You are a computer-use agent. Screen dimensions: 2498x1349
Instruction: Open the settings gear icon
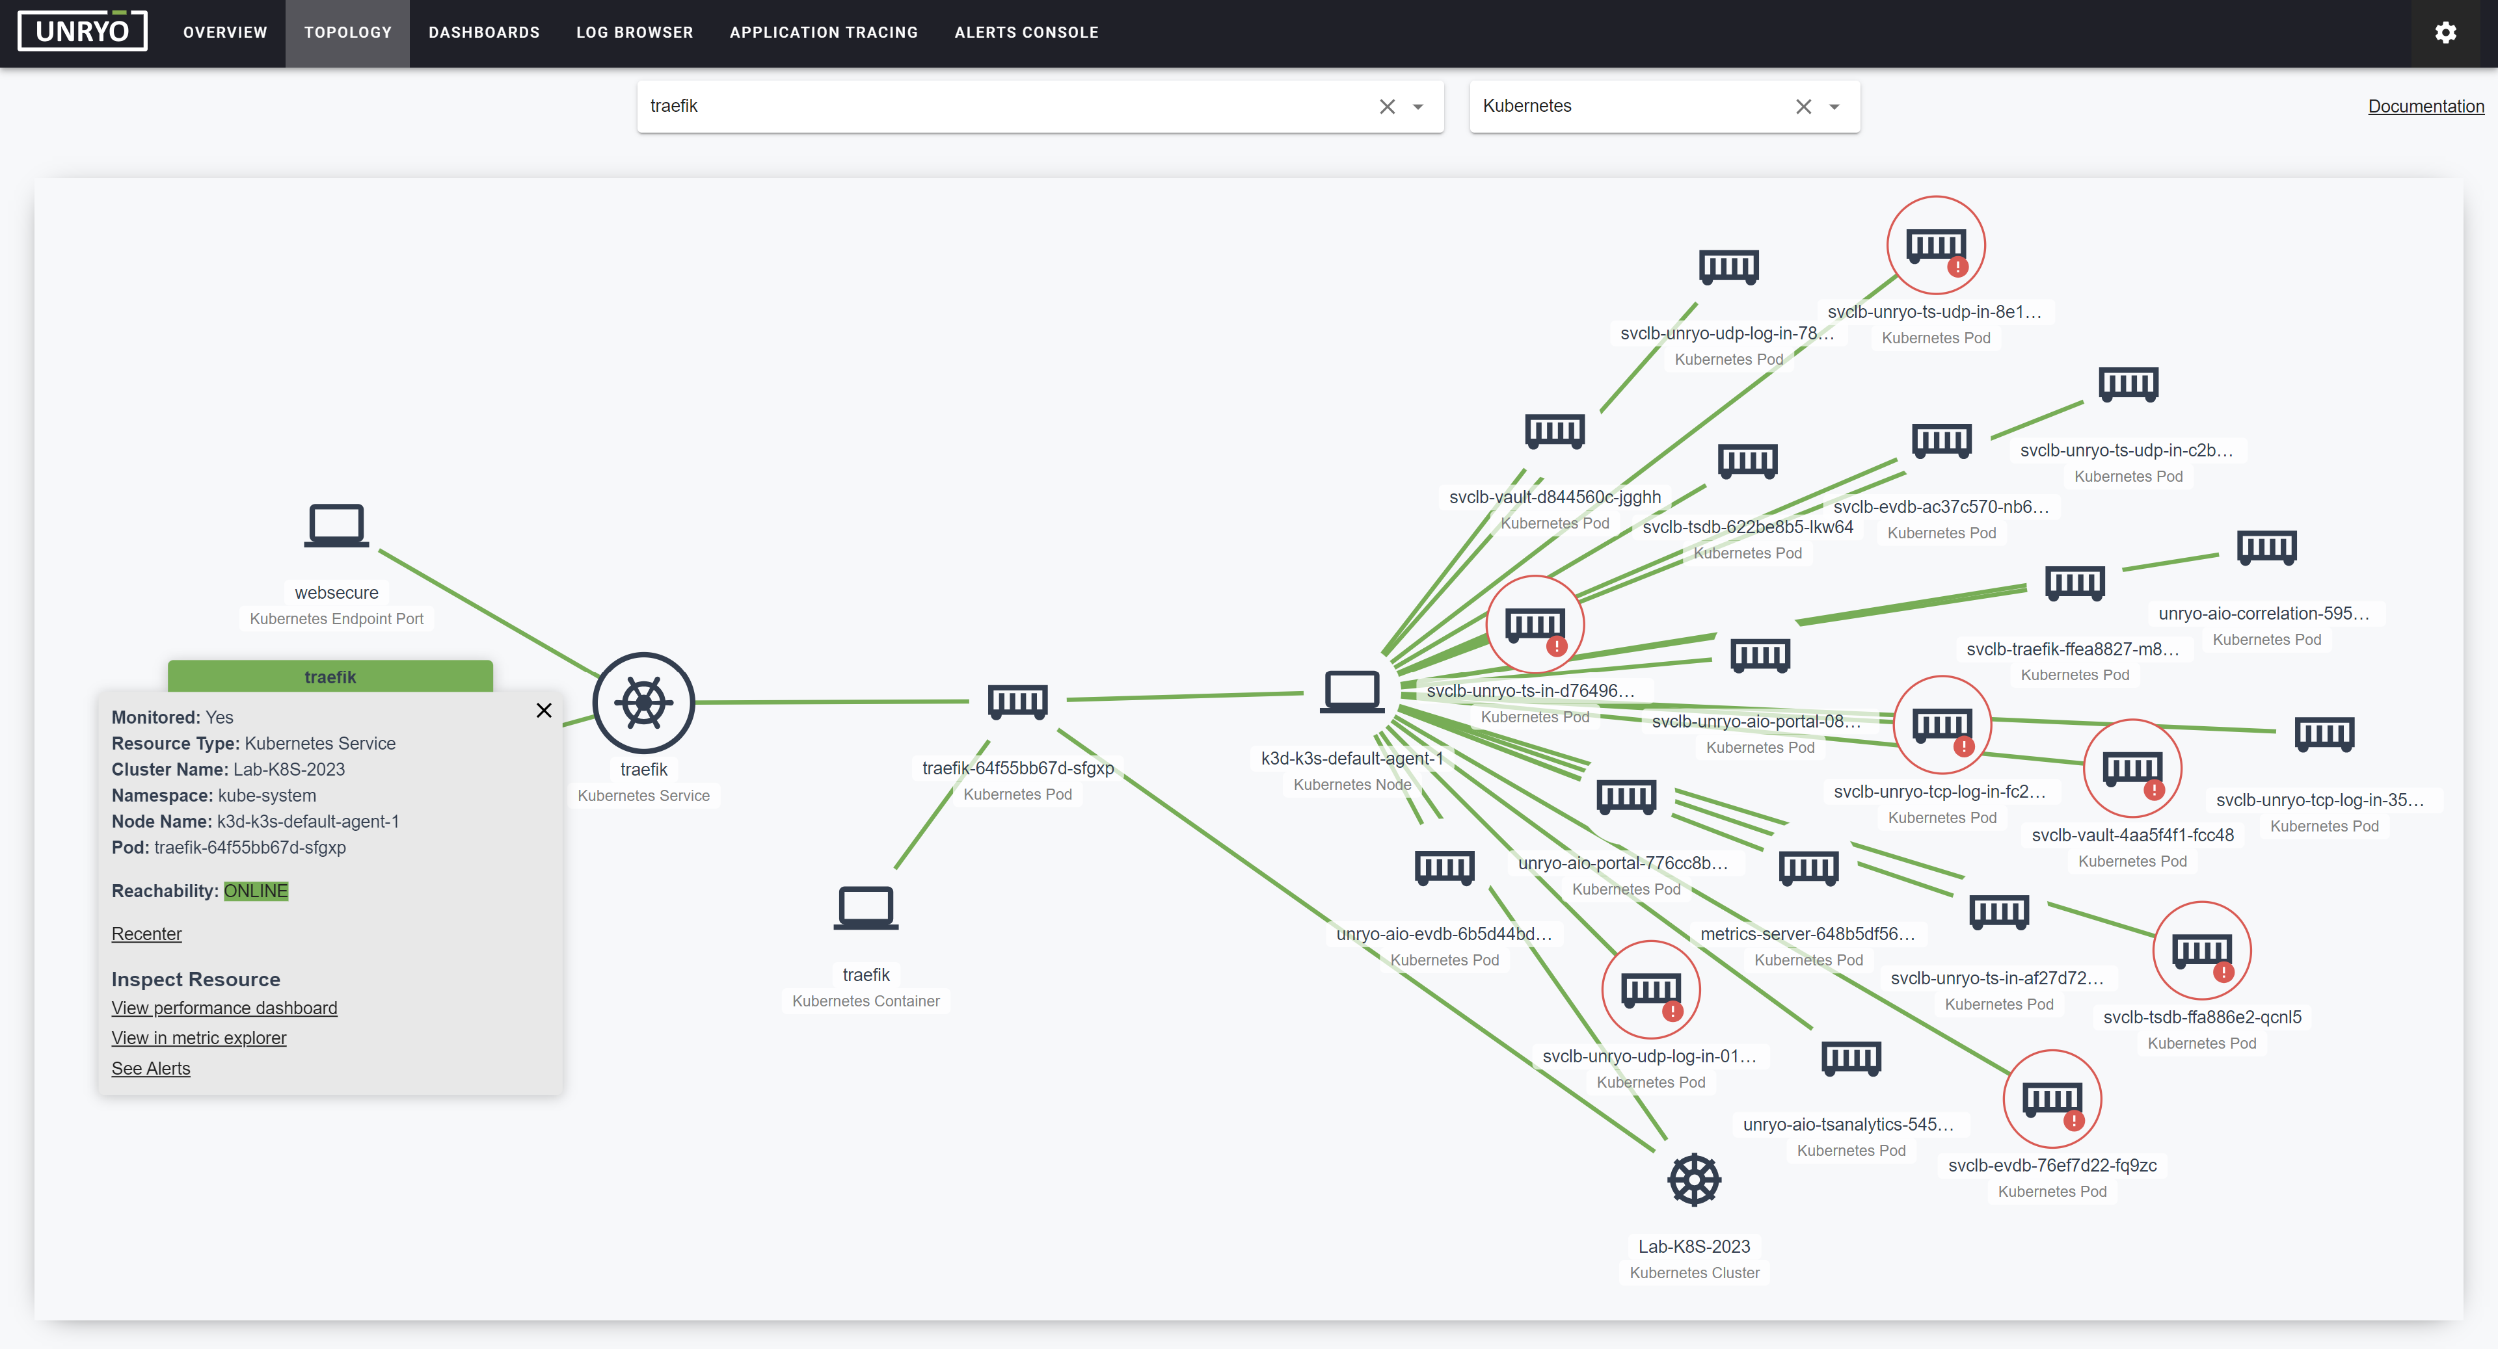2446,32
